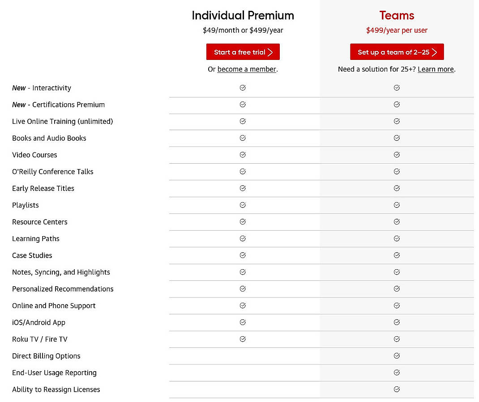The width and height of the screenshot is (479, 402).
Task: Select the End-User Usage Reporting checkmark
Action: coord(397,372)
